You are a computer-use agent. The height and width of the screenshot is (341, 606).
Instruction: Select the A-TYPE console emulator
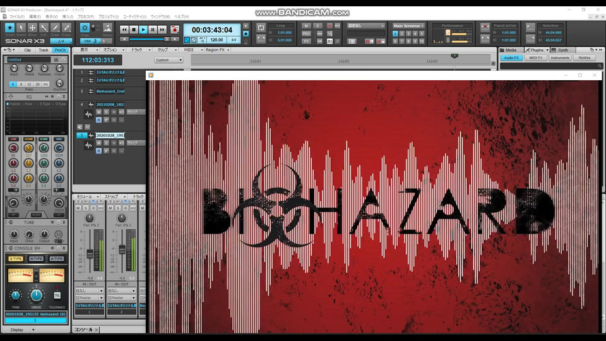[56, 259]
